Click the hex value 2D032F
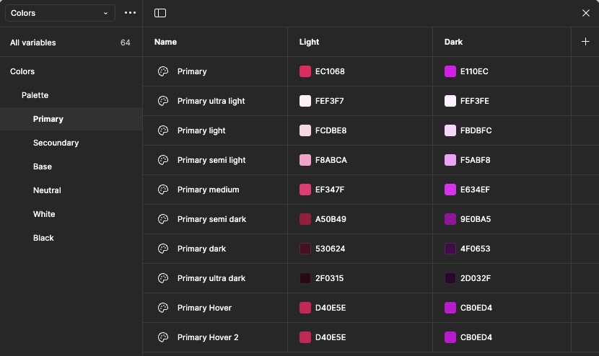 475,278
